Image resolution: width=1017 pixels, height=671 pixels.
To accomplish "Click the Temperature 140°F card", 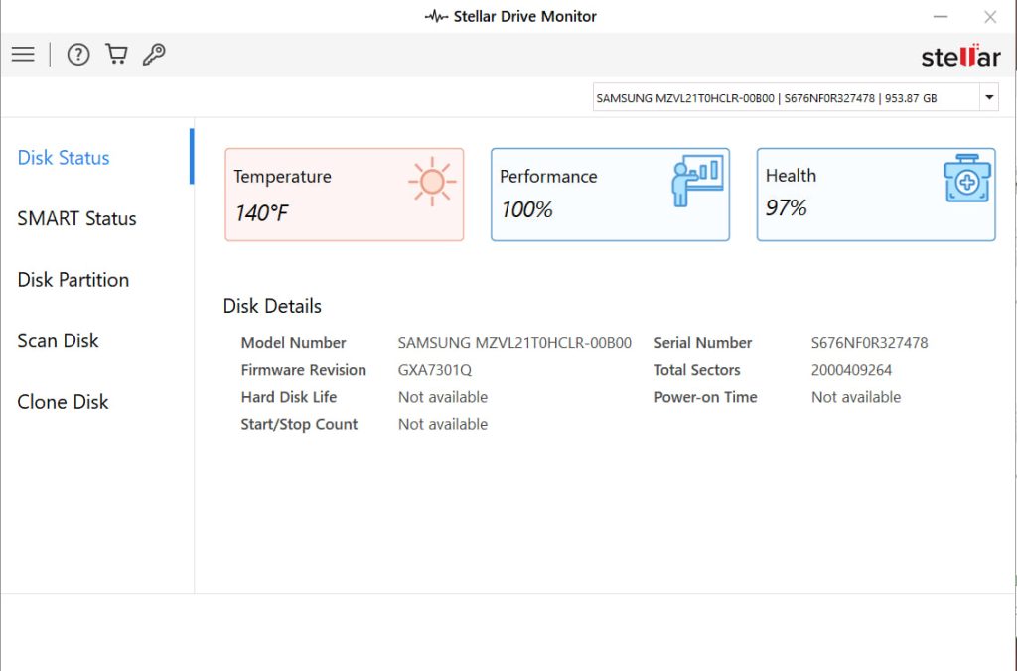I will [345, 195].
